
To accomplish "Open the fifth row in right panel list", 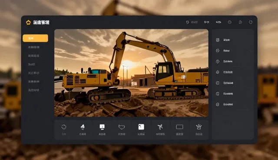I will [x=233, y=83].
